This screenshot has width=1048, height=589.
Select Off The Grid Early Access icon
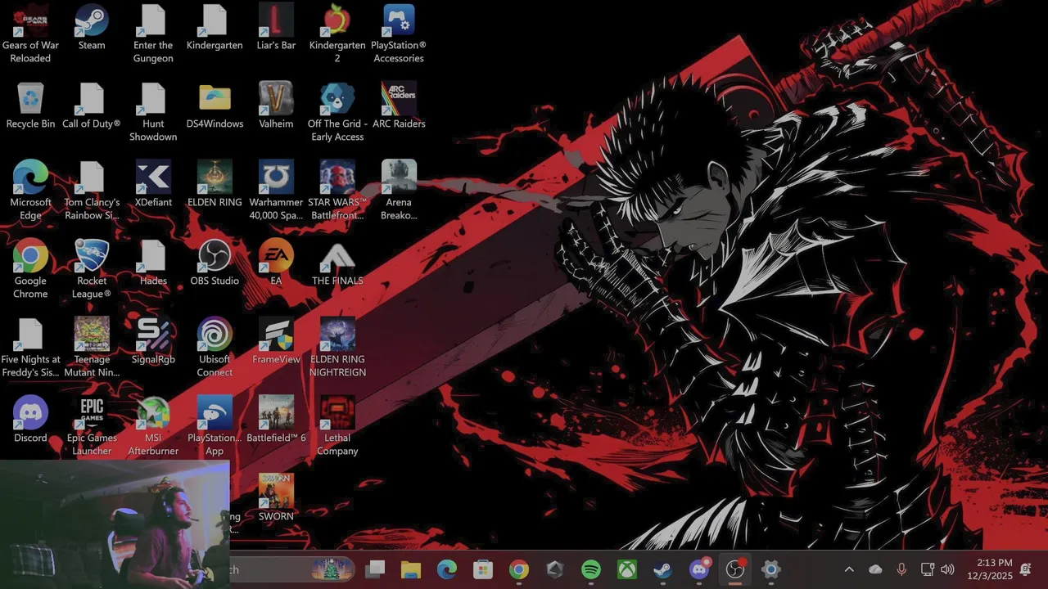point(337,113)
